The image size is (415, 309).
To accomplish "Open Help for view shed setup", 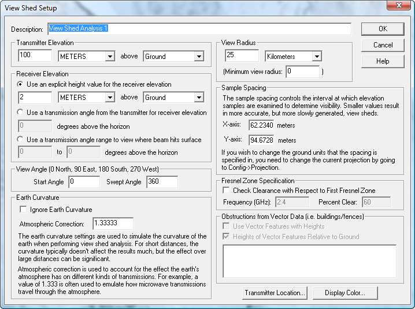I will point(383,61).
